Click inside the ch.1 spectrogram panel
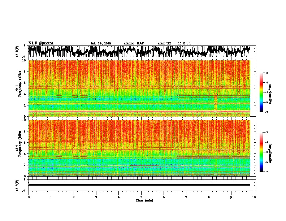This screenshot has height=221, width=286. click(139, 88)
